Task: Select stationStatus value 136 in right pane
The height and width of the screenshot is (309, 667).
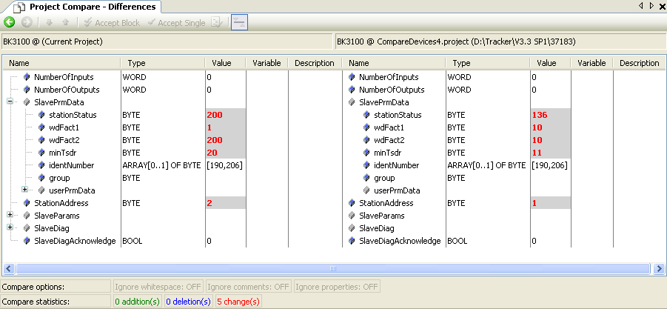Action: [x=551, y=115]
